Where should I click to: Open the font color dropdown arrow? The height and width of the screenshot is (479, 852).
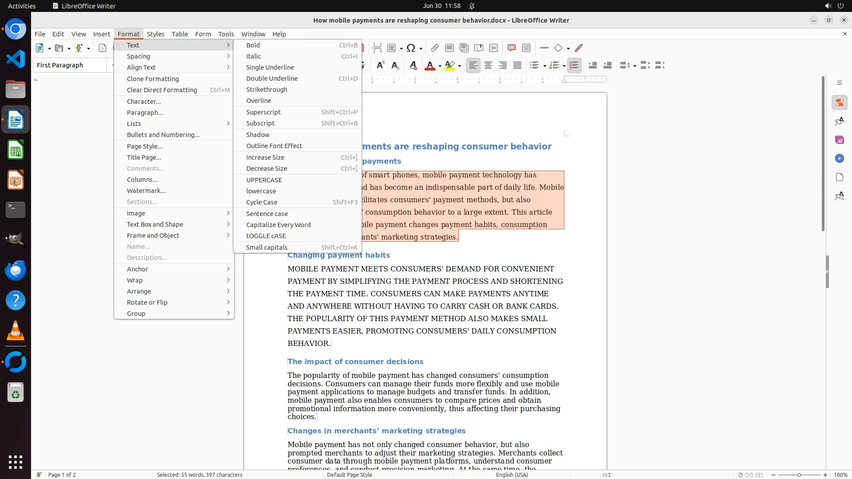[440, 66]
